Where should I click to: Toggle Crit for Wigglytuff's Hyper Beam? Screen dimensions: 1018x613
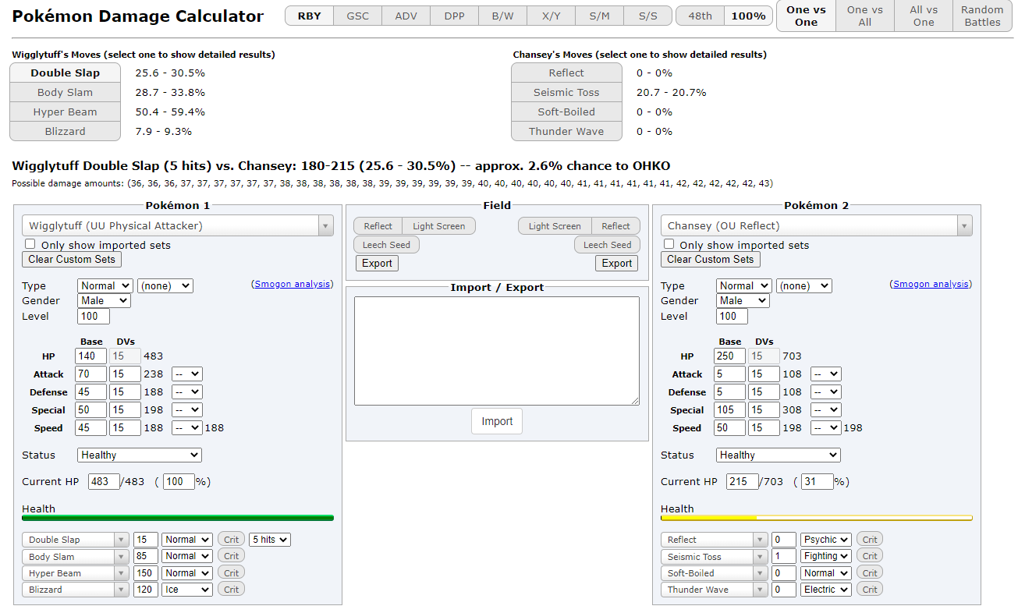[x=232, y=573]
